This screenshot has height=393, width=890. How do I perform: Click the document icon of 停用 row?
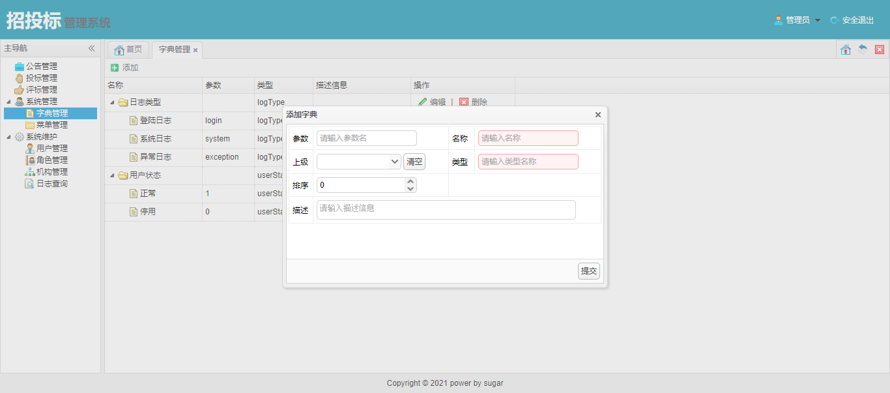tap(134, 212)
